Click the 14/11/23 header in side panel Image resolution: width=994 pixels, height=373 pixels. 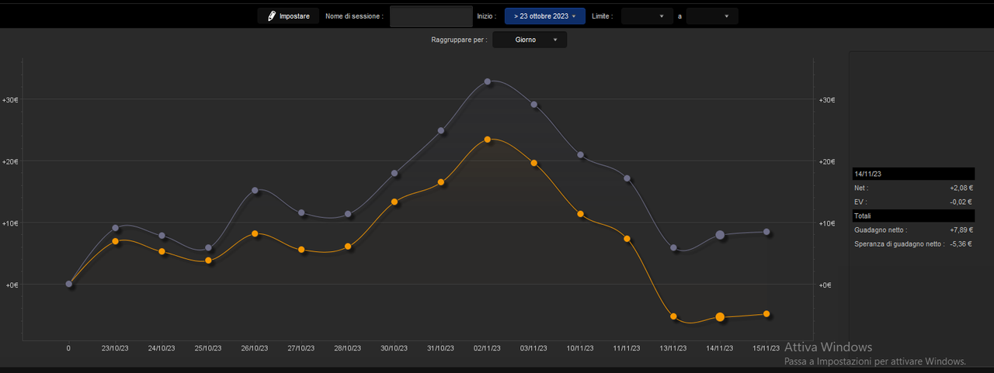click(x=912, y=174)
